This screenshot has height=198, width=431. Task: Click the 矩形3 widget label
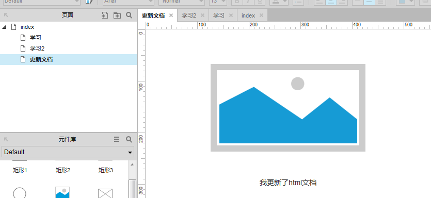[x=105, y=170]
